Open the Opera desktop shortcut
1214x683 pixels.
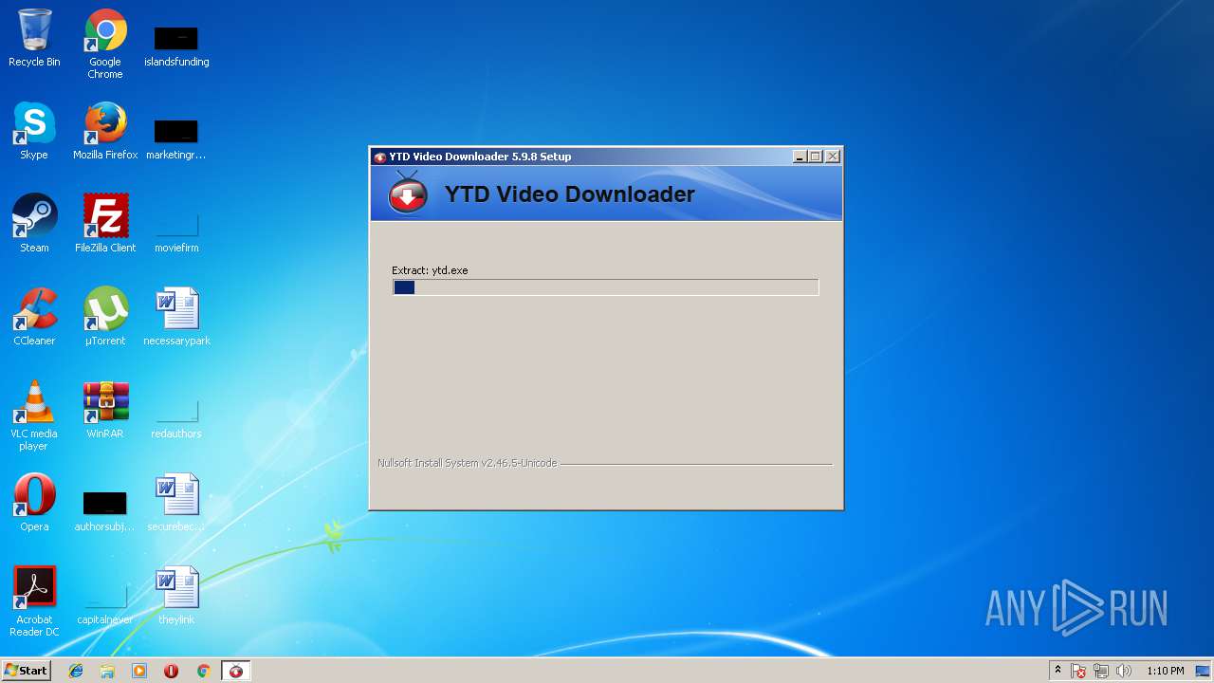click(x=34, y=503)
